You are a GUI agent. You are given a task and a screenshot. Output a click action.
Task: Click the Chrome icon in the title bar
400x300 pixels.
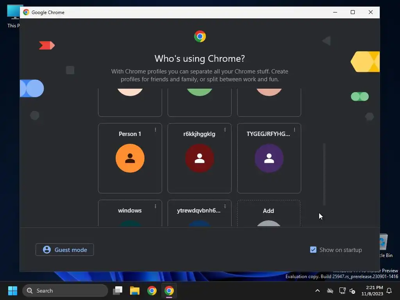coord(26,12)
